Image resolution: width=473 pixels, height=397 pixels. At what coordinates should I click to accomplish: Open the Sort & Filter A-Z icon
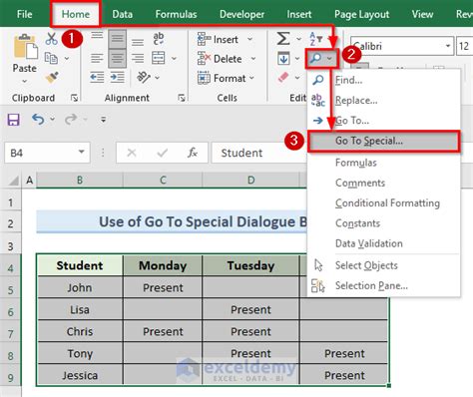tap(315, 39)
